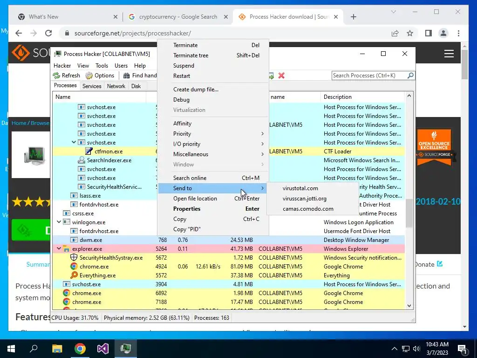
Task: Switch to the Network tab
Action: pos(116,86)
